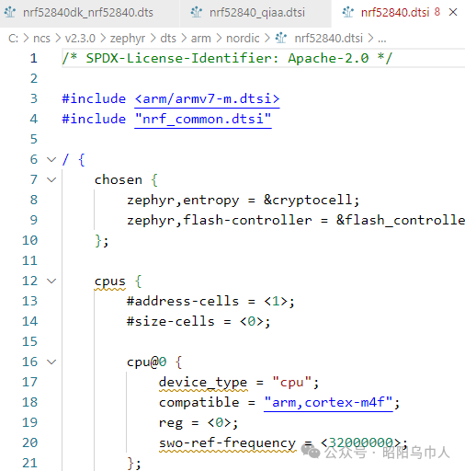The height and width of the screenshot is (471, 465).
Task: Click the first #include keyword on line 3
Action: coord(94,99)
